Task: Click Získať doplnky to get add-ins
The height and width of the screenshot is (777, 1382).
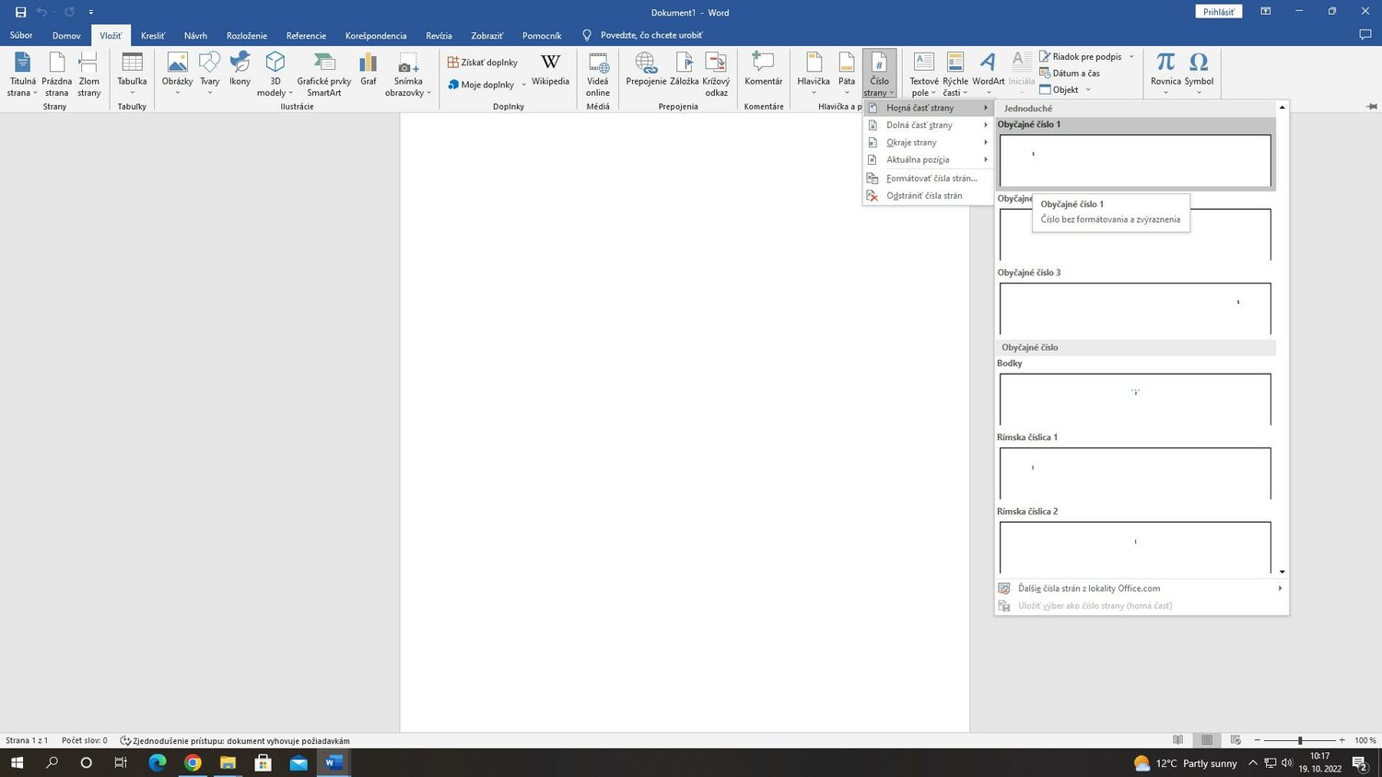Action: (x=483, y=63)
